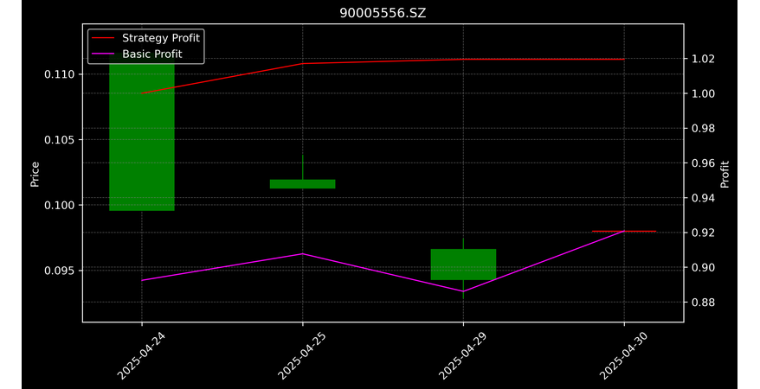Click the magenta line low point at 2025-04-29

pyautogui.click(x=463, y=291)
